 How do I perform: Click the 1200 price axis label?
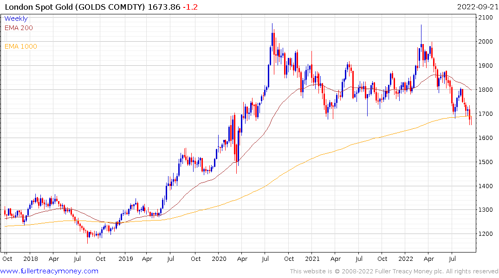click(x=486, y=234)
